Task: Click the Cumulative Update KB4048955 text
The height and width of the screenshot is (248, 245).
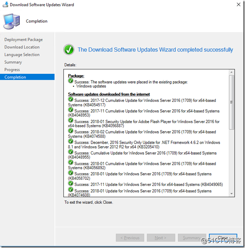Action: (x=142, y=155)
